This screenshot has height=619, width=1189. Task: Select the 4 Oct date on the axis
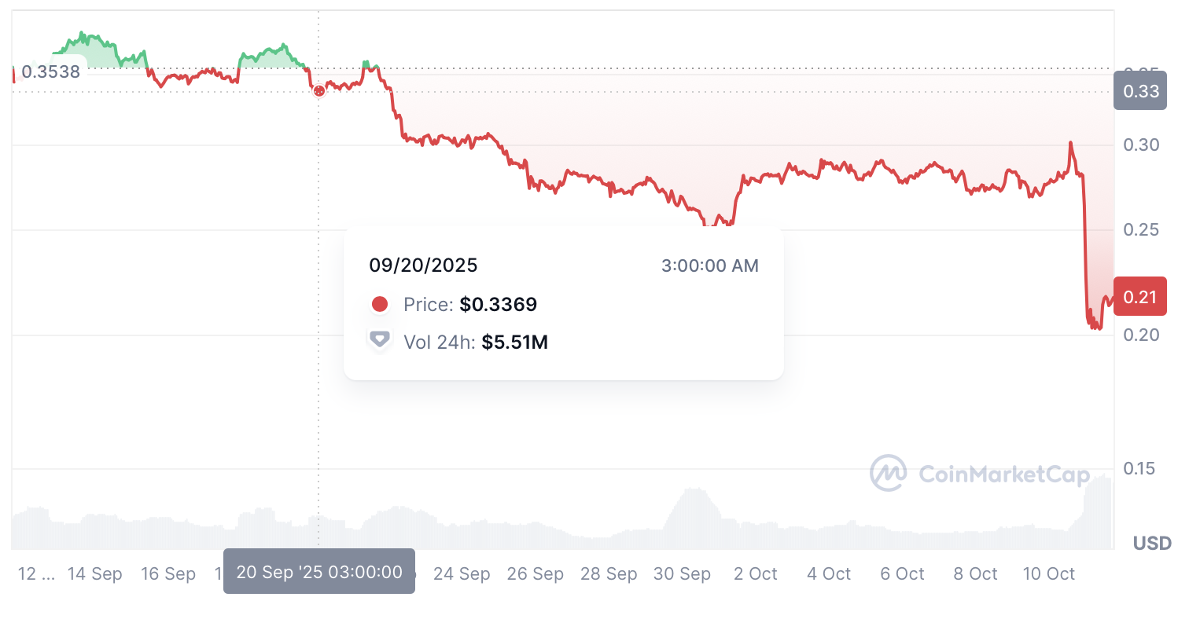click(829, 574)
